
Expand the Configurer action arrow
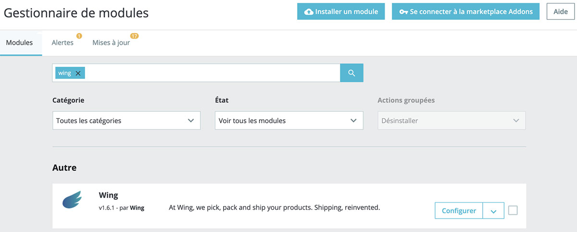tap(493, 211)
